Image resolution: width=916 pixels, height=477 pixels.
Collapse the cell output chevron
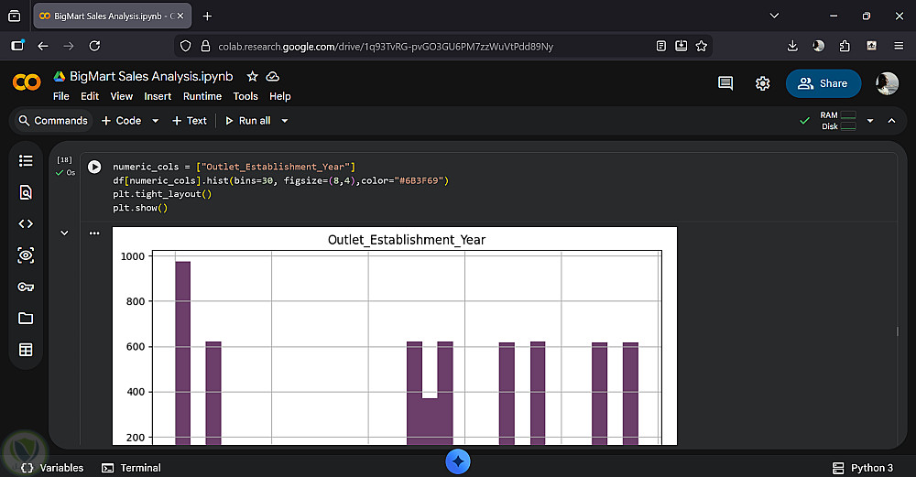click(x=64, y=233)
